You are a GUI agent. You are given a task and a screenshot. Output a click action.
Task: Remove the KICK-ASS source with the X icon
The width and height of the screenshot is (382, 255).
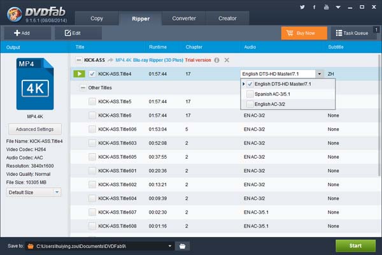(x=227, y=60)
